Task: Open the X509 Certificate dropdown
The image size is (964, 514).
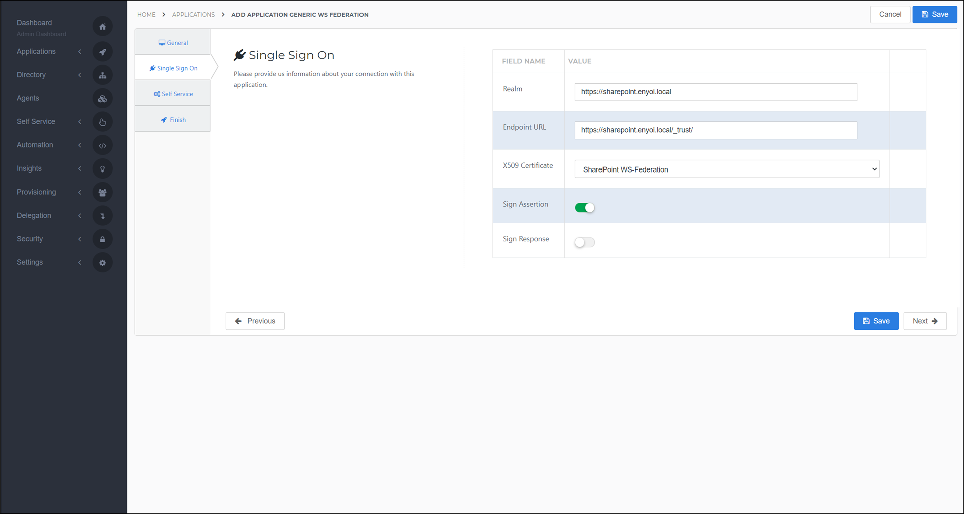Action: click(x=727, y=169)
